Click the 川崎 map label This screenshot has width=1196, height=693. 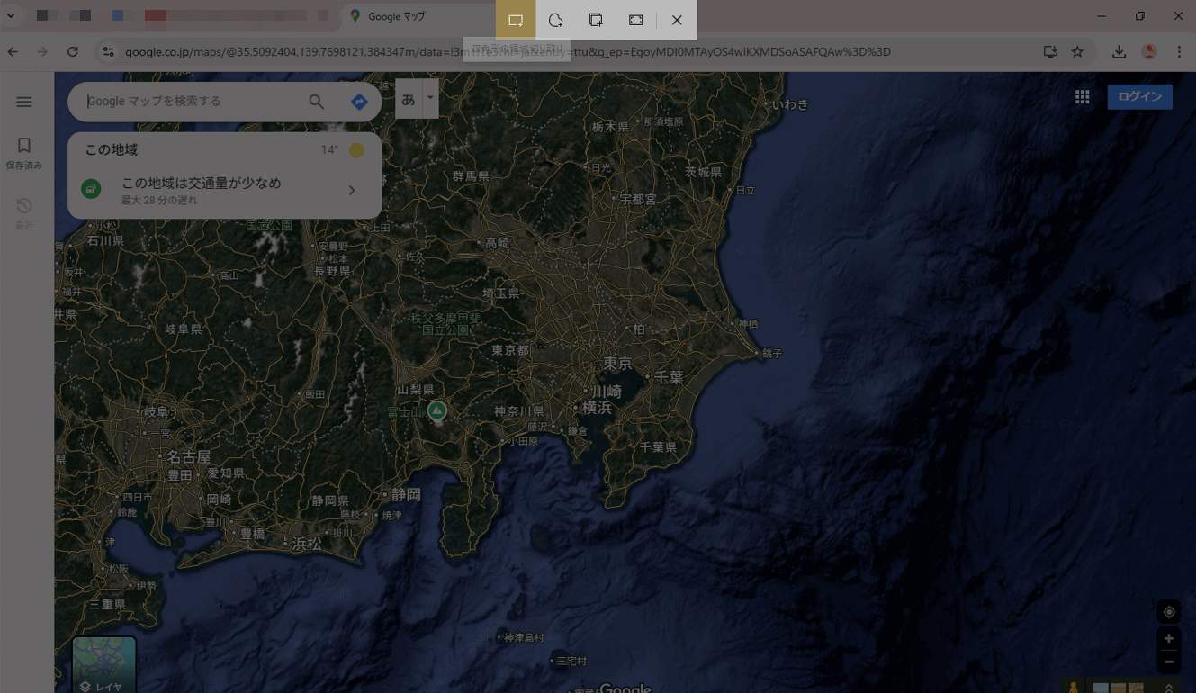(606, 391)
